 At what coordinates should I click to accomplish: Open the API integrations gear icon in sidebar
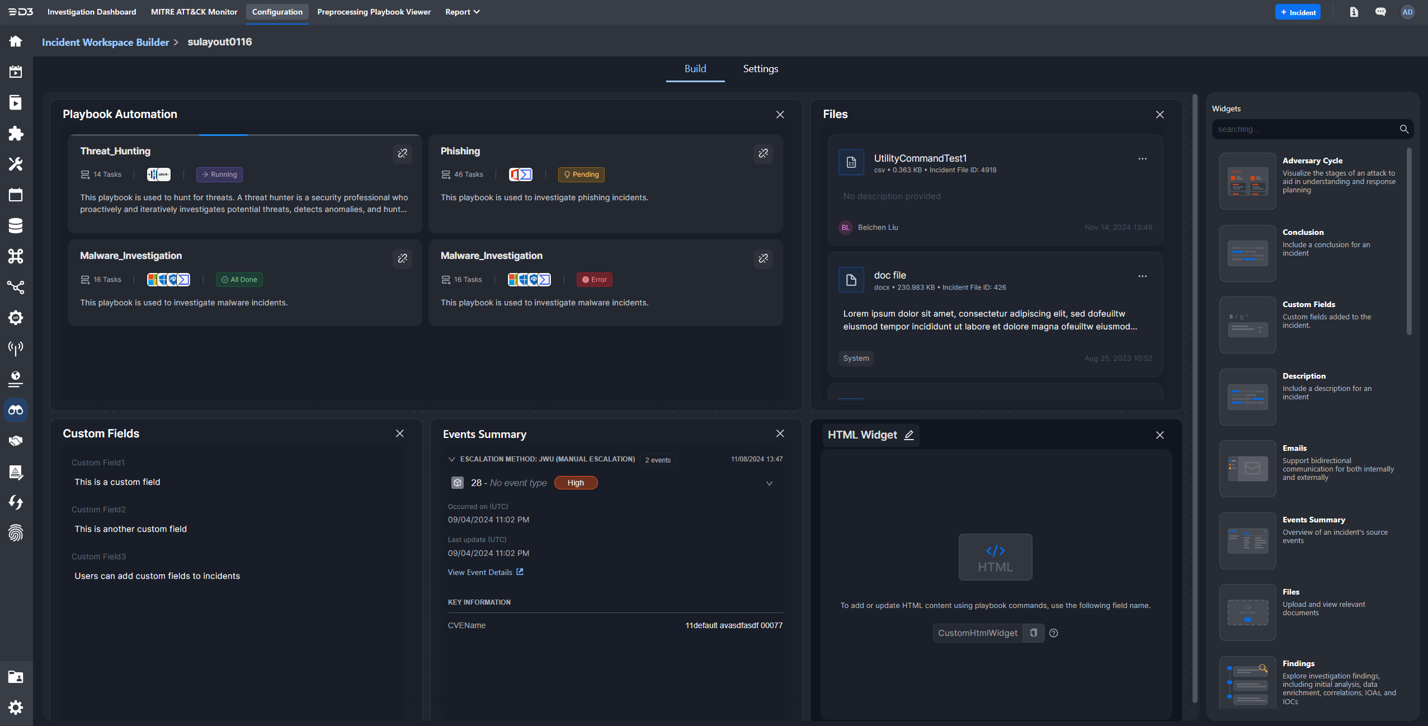[x=16, y=318]
